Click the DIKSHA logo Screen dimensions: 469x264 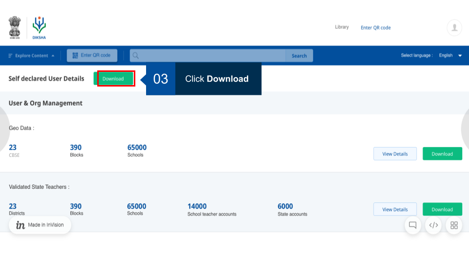(x=39, y=28)
